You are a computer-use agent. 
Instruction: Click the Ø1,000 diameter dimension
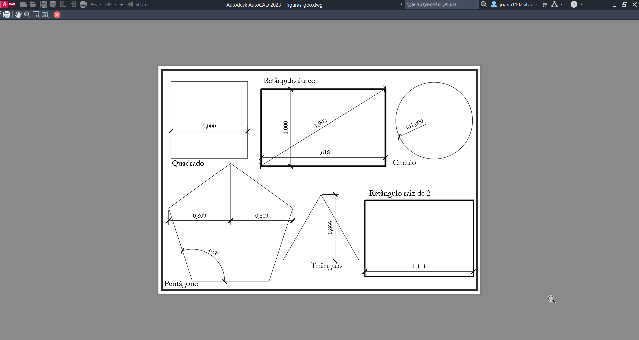tap(415, 124)
